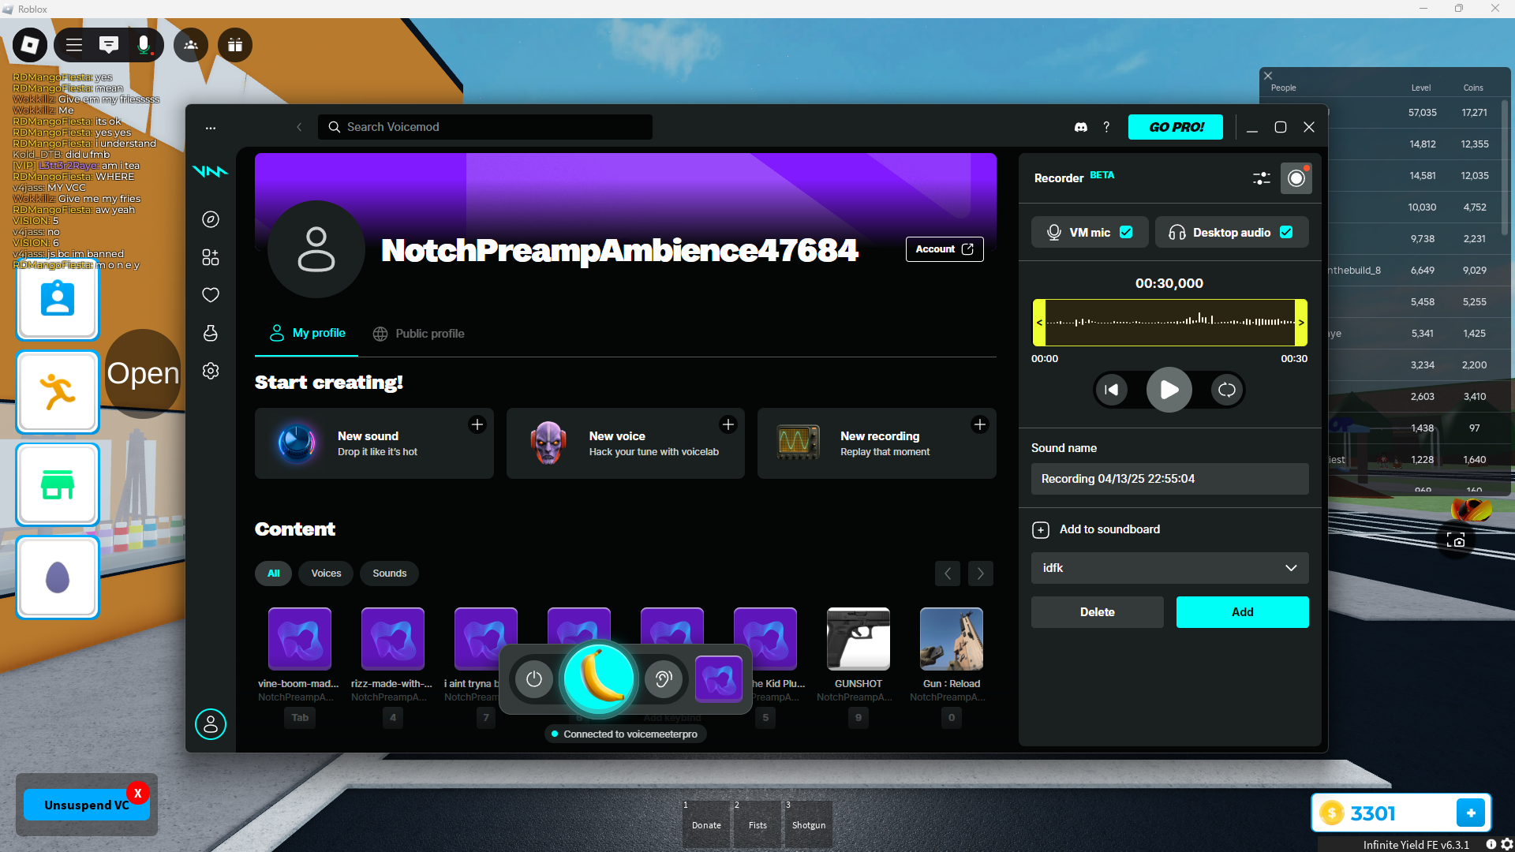The height and width of the screenshot is (852, 1515).
Task: Toggle the hear-myself ear icon
Action: (663, 678)
